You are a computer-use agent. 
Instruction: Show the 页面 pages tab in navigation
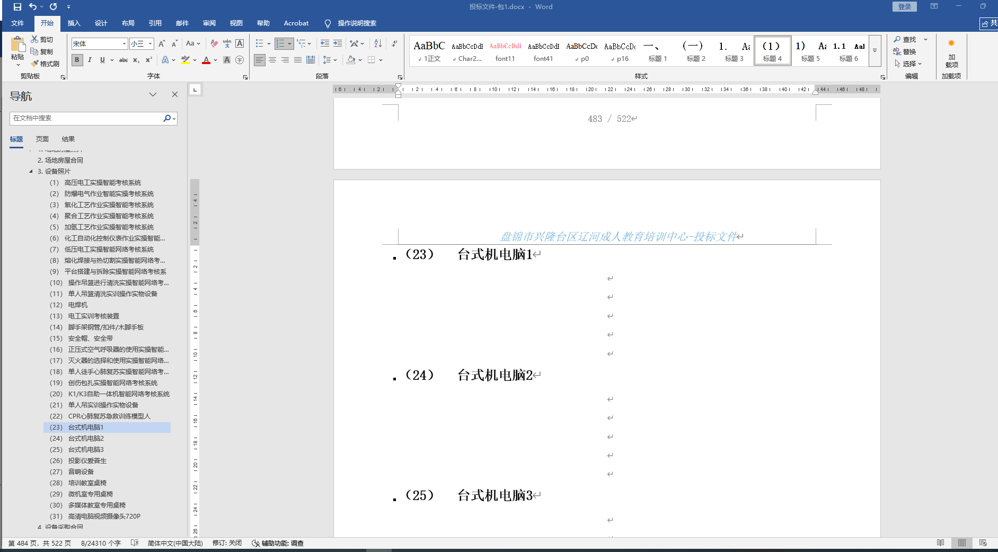point(42,139)
